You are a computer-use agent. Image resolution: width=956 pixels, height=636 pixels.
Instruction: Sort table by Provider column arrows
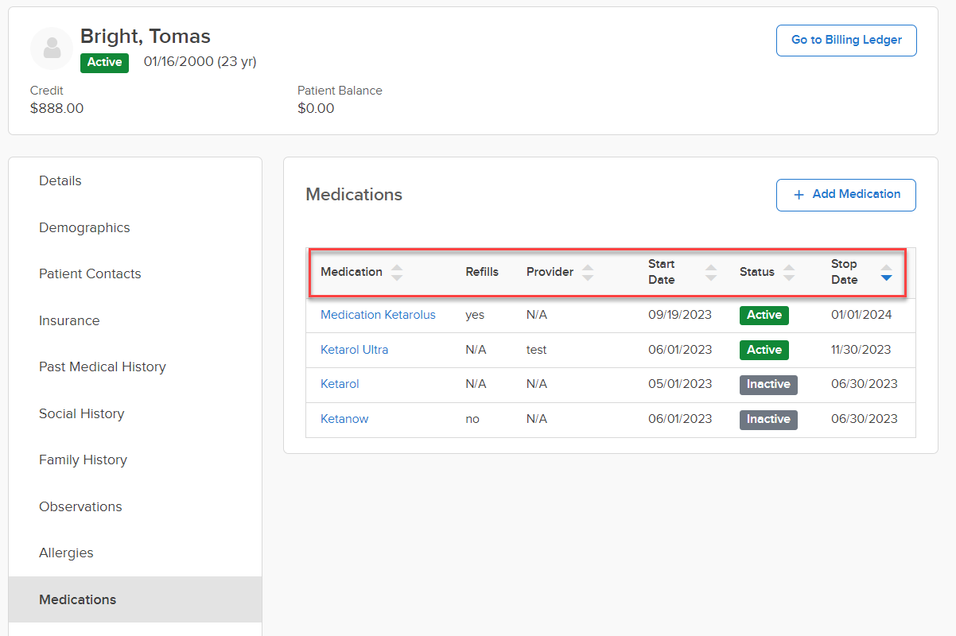pos(588,272)
